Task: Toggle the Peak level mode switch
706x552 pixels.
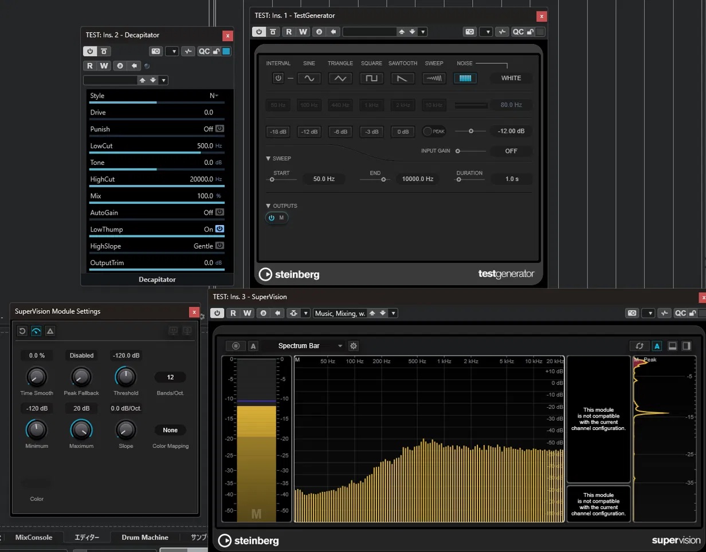Action: point(434,131)
